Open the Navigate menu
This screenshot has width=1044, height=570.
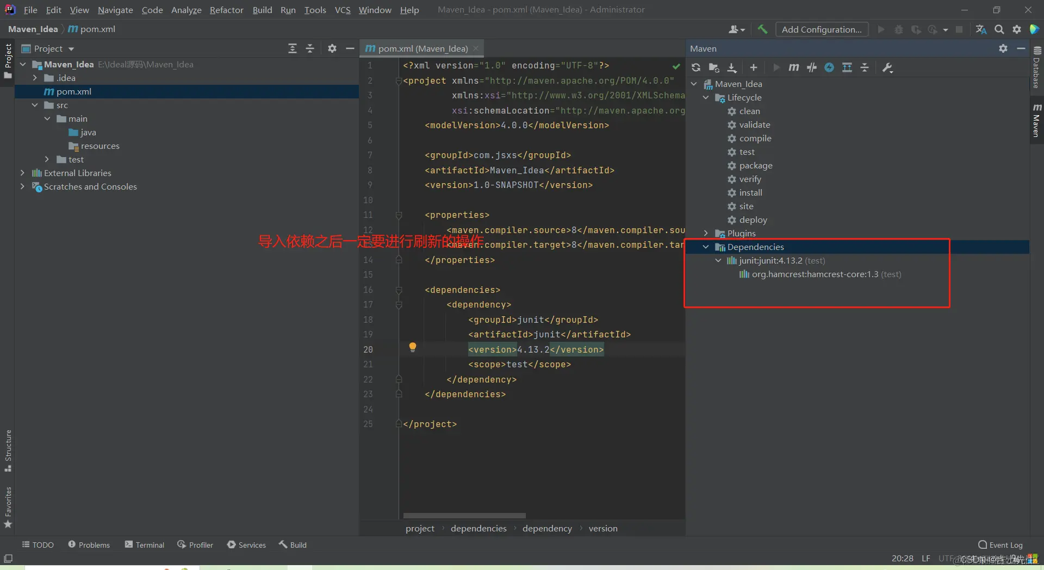tap(115, 10)
